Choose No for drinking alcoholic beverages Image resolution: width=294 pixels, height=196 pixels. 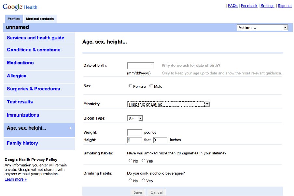tap(130, 180)
